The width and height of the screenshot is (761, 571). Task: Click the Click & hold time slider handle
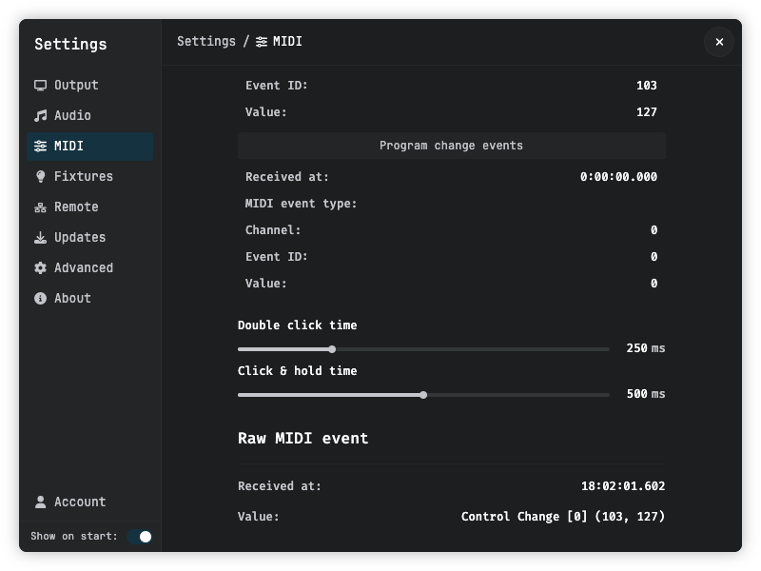click(x=423, y=395)
